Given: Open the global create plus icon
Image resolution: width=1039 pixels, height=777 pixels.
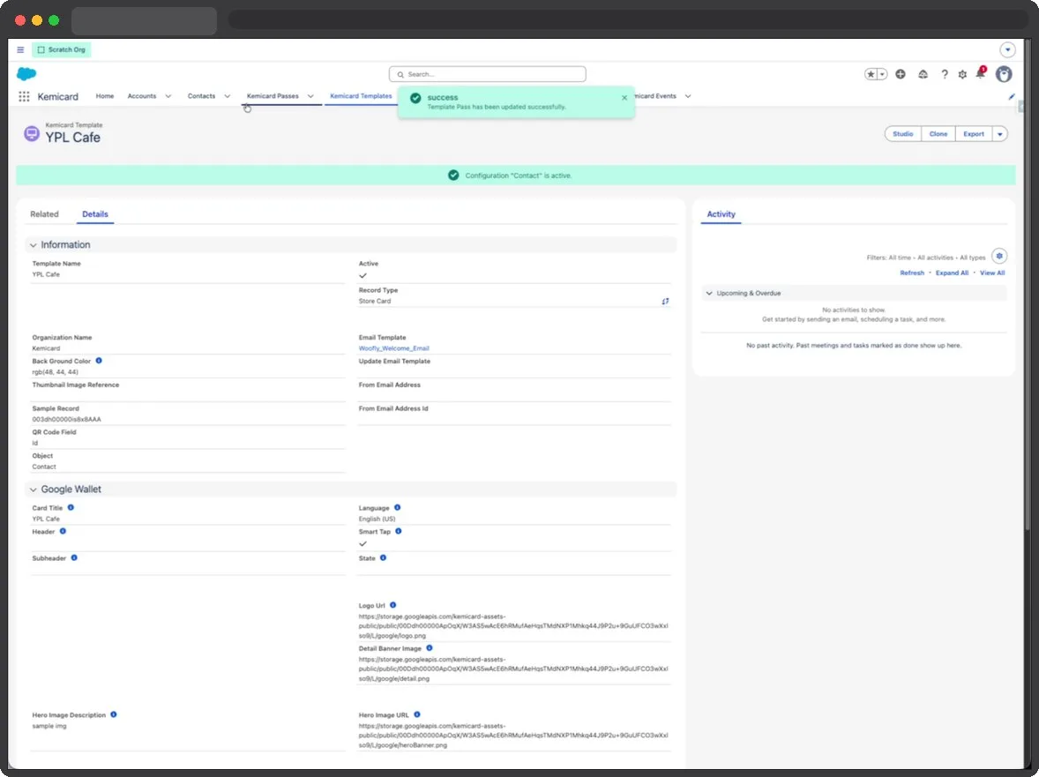Looking at the screenshot, I should [x=900, y=74].
